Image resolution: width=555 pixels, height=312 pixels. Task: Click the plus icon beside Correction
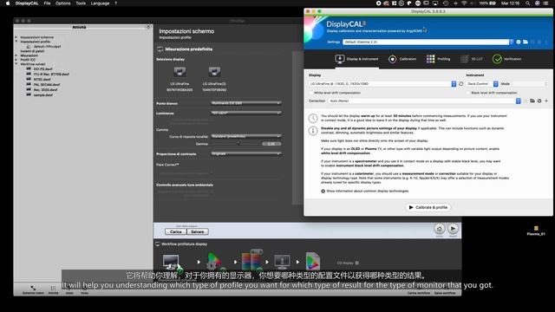[x=546, y=101]
